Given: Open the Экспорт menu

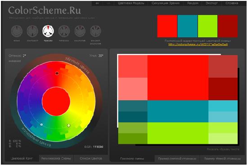Looking at the screenshot, I should tap(212, 3).
